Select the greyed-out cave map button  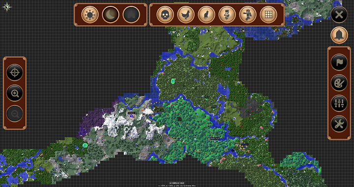point(131,15)
